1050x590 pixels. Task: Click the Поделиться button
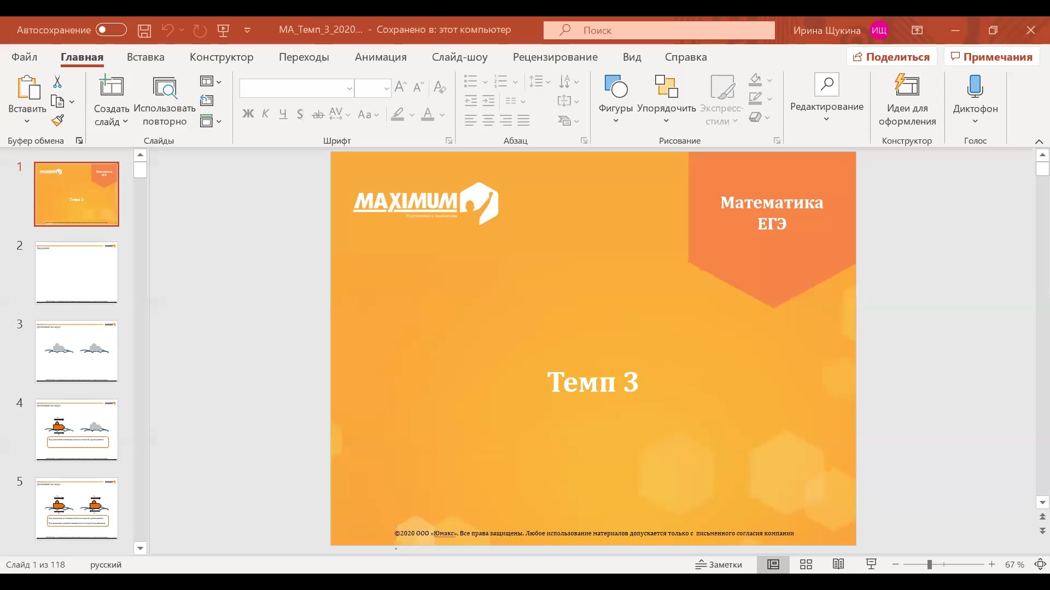click(x=890, y=56)
